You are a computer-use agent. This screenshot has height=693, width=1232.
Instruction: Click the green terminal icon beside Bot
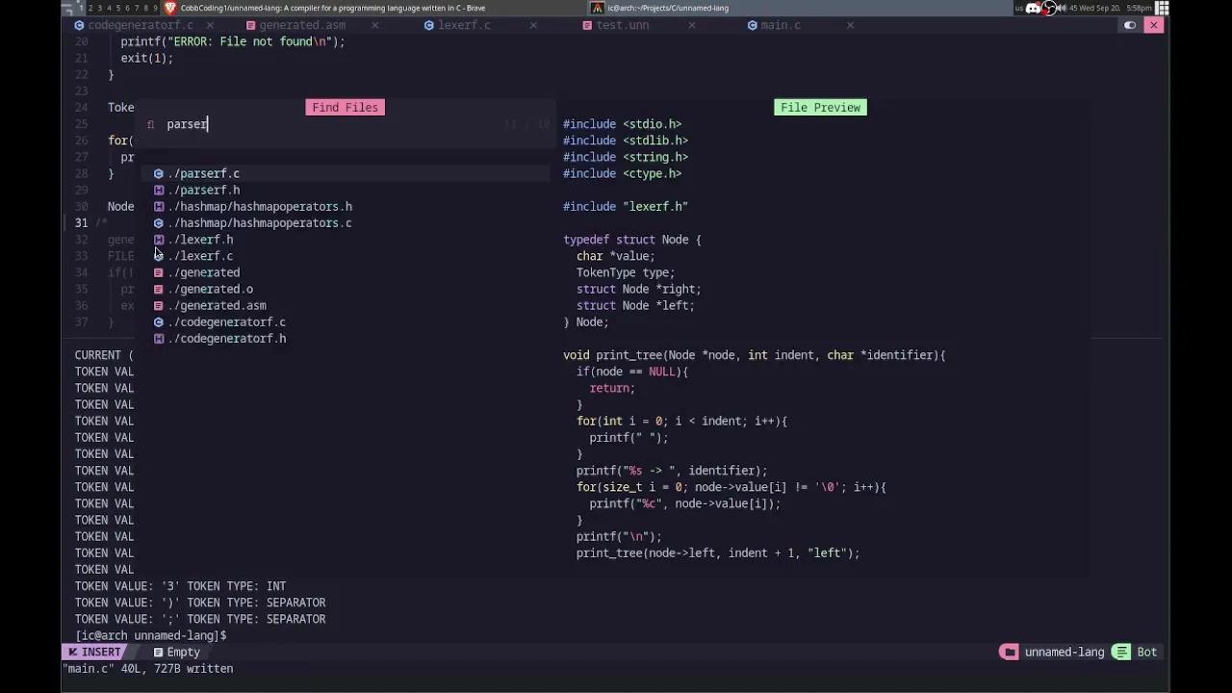1120,652
